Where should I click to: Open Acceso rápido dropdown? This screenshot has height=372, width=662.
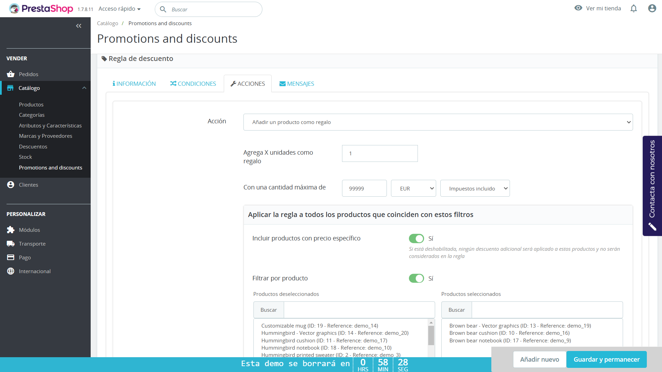point(119,9)
